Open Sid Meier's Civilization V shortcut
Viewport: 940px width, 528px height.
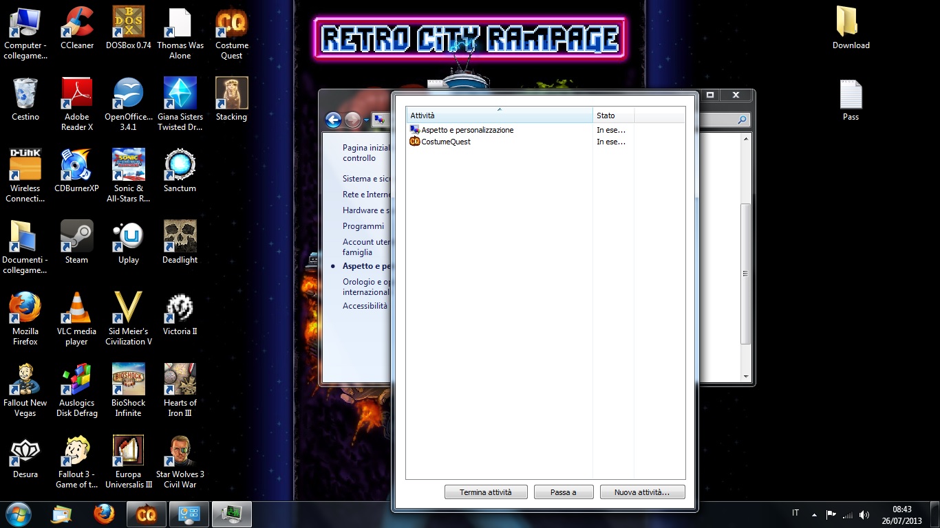pyautogui.click(x=129, y=319)
